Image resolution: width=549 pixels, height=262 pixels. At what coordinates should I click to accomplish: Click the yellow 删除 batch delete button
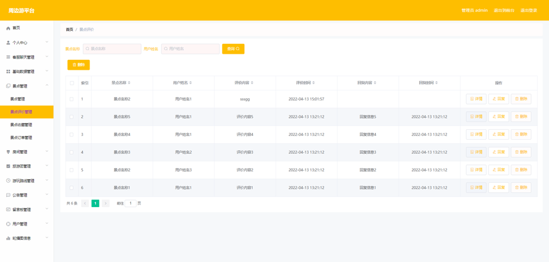pyautogui.click(x=79, y=65)
